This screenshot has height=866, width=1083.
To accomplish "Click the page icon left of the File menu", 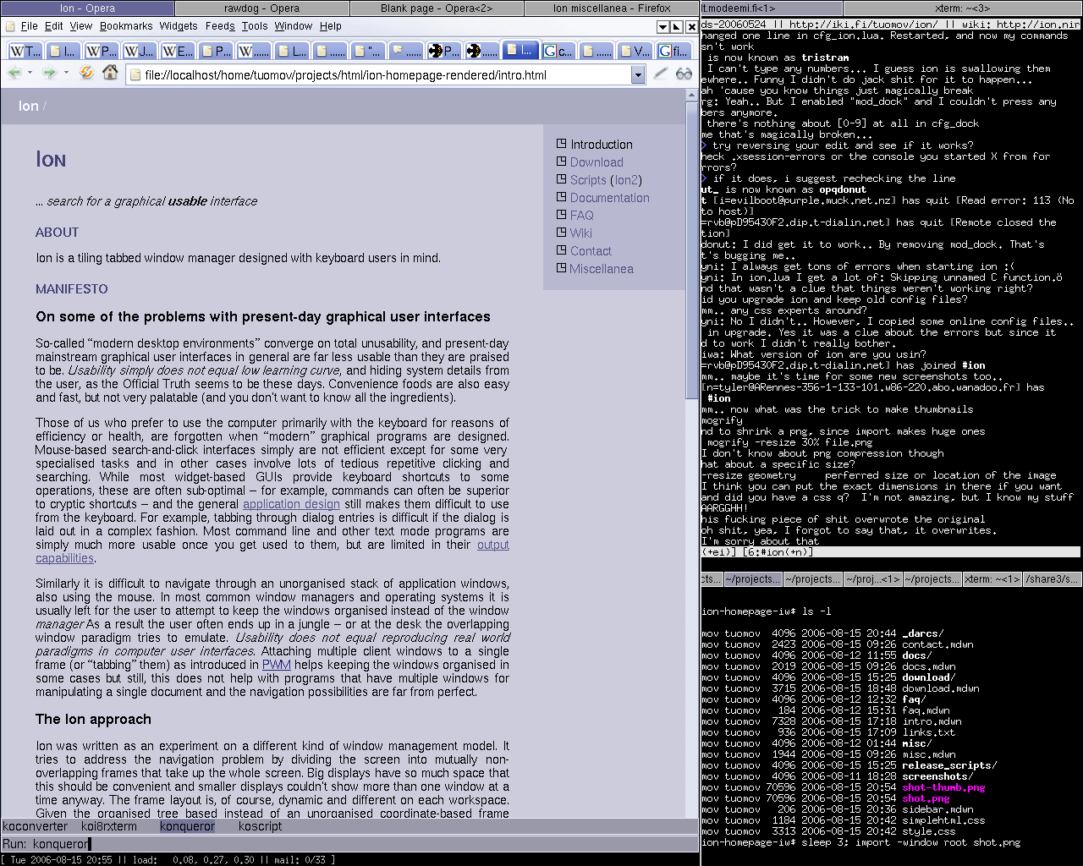I will (9, 26).
